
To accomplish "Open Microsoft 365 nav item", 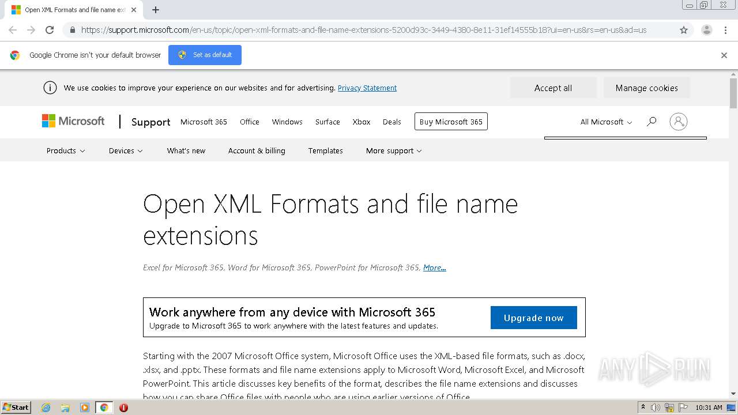I will tap(204, 122).
